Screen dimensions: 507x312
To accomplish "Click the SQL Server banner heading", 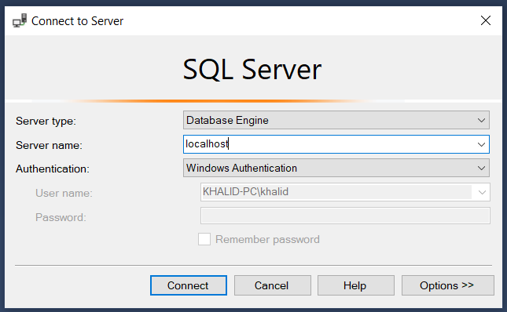I will pos(252,69).
